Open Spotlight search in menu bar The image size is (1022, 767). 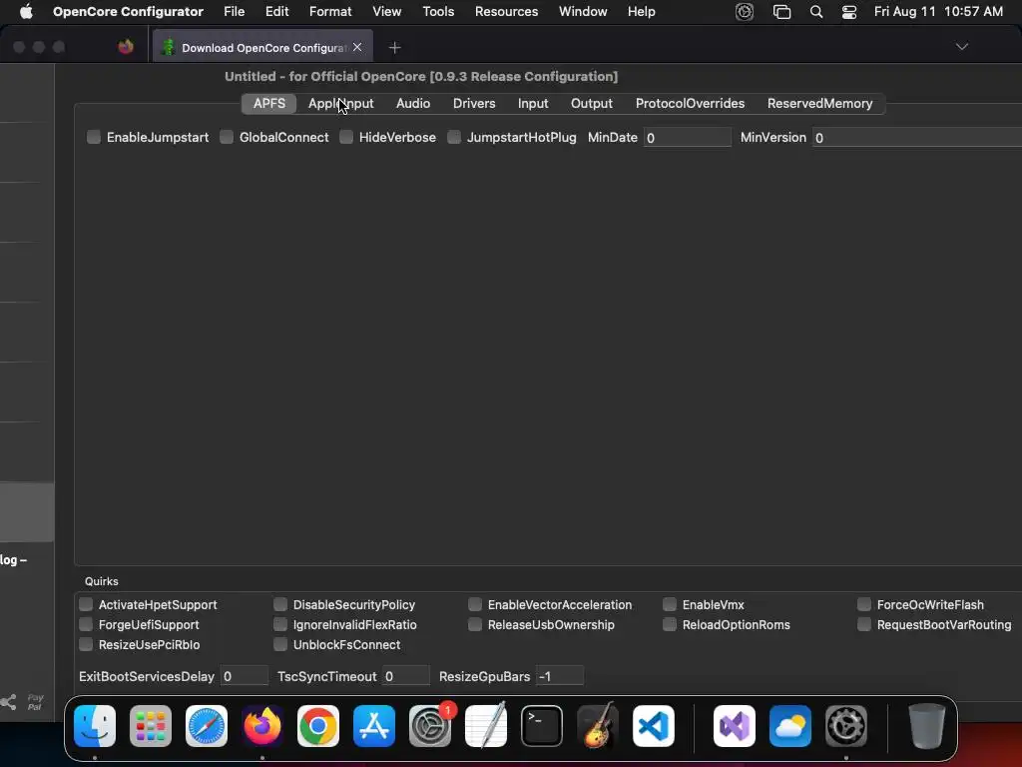pyautogui.click(x=816, y=12)
